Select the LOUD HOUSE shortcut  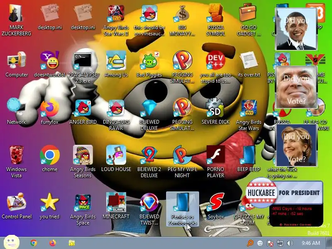click(116, 159)
